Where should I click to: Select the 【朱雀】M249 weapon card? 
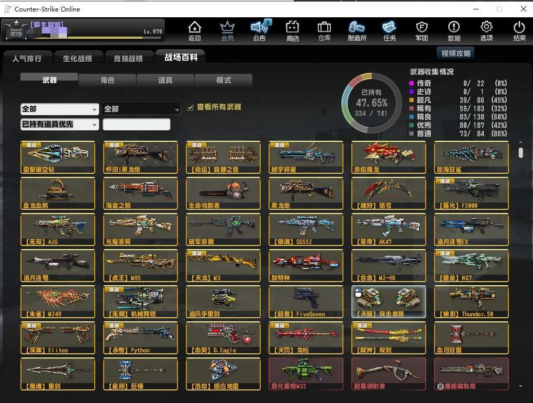pyautogui.click(x=58, y=302)
